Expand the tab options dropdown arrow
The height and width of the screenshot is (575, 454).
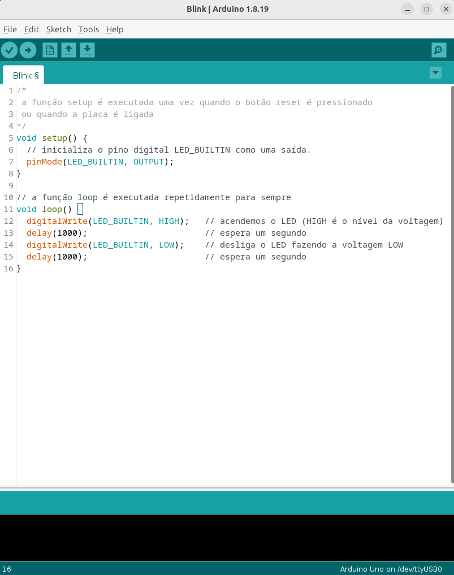[435, 72]
